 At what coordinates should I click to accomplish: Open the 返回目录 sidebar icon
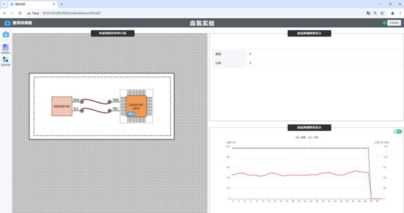5,60
